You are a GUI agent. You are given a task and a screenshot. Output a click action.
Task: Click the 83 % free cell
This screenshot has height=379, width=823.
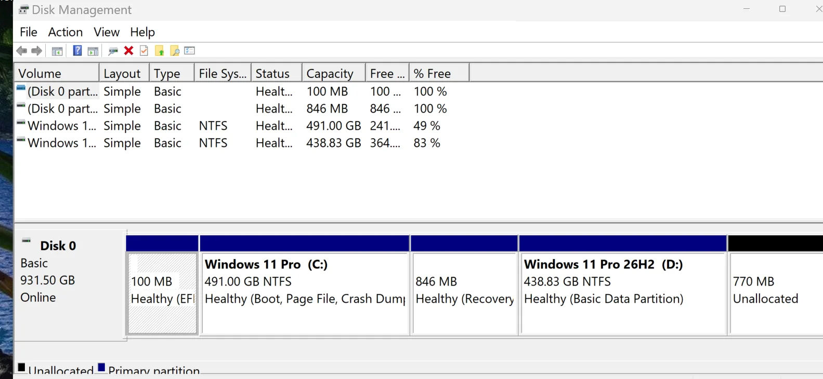(427, 143)
